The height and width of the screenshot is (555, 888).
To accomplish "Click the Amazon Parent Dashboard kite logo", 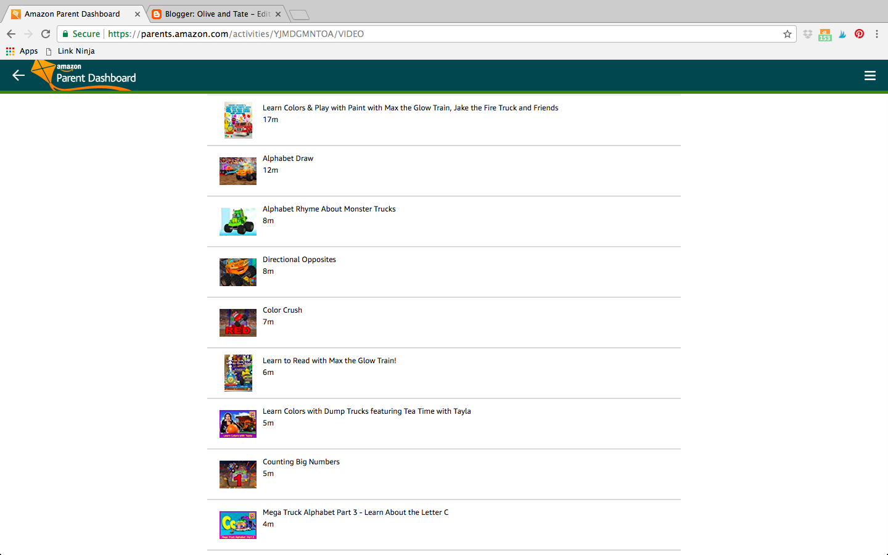I will pyautogui.click(x=83, y=75).
